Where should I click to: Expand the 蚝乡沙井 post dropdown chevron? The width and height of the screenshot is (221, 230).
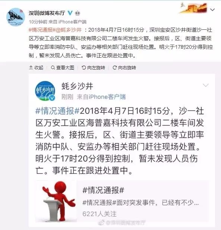[x=205, y=85]
